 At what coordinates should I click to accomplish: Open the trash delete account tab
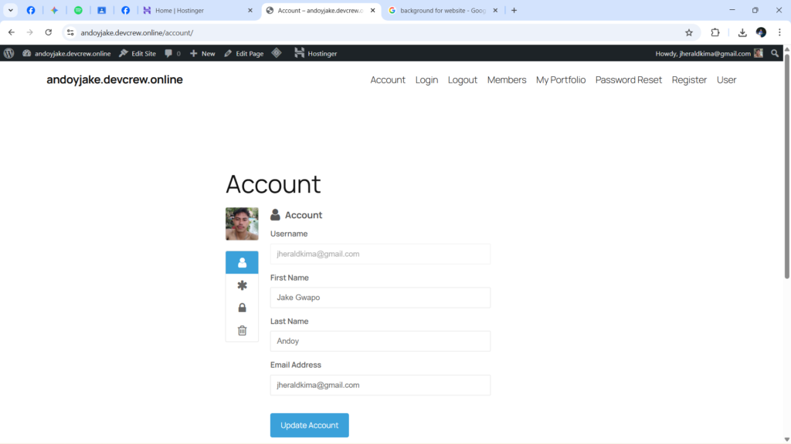coord(242,331)
